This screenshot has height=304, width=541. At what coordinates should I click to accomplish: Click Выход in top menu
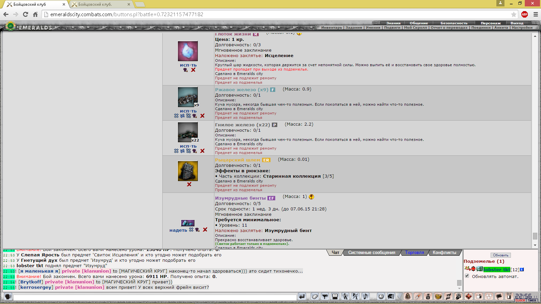[x=517, y=23]
